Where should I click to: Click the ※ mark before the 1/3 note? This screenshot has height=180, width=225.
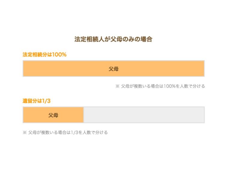(x=25, y=132)
